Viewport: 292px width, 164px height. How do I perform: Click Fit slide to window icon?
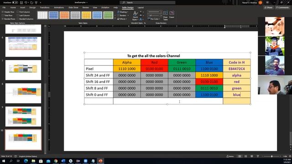[290, 156]
